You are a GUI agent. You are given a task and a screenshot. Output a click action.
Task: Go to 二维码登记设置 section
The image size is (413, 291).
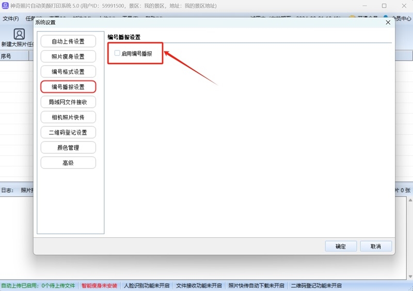68,133
